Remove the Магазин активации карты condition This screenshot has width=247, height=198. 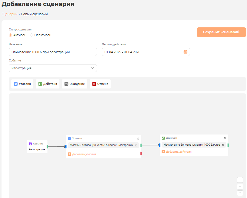point(136,145)
